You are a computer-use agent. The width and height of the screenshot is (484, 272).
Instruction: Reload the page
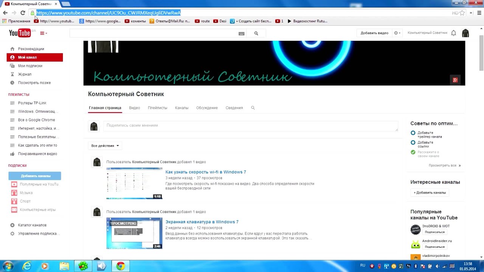(23, 13)
